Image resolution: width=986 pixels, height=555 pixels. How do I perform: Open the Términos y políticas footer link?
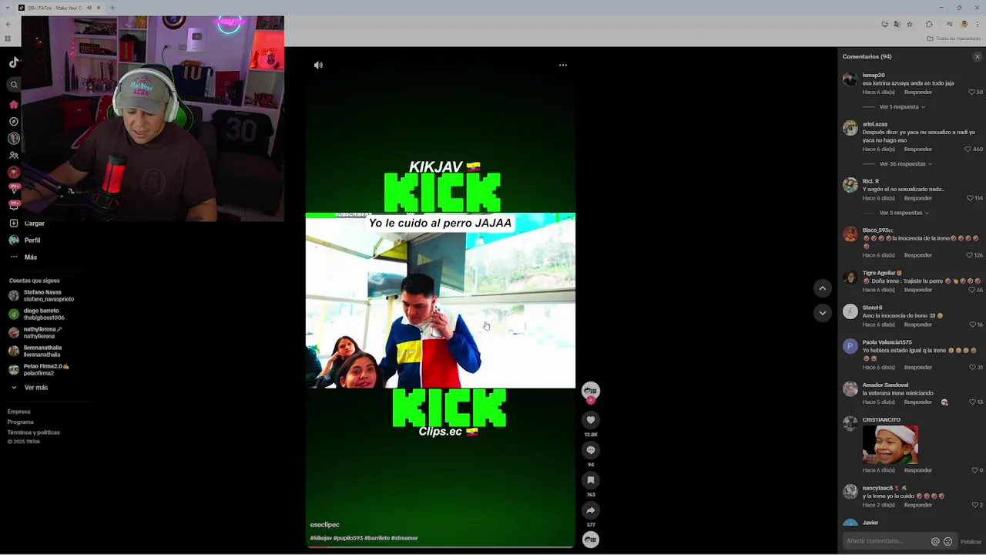coord(34,432)
